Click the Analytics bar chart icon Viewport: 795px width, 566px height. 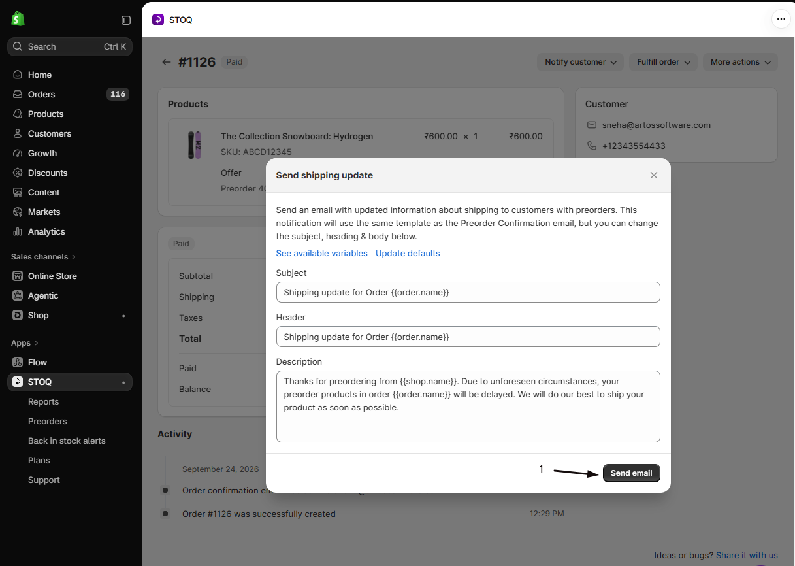click(x=18, y=231)
